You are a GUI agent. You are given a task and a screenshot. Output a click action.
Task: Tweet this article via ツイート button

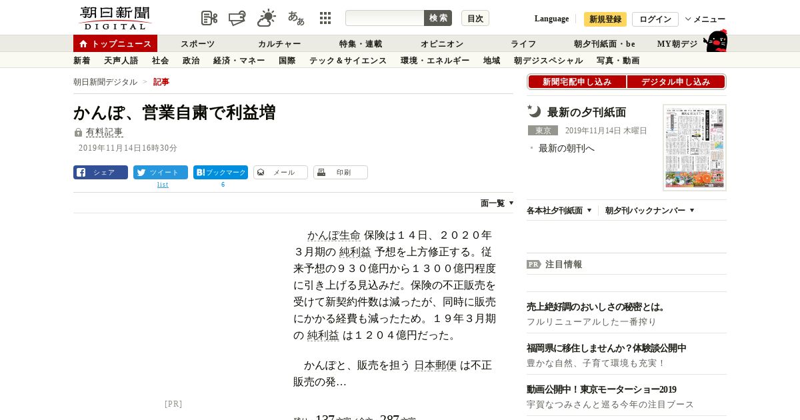pos(161,172)
